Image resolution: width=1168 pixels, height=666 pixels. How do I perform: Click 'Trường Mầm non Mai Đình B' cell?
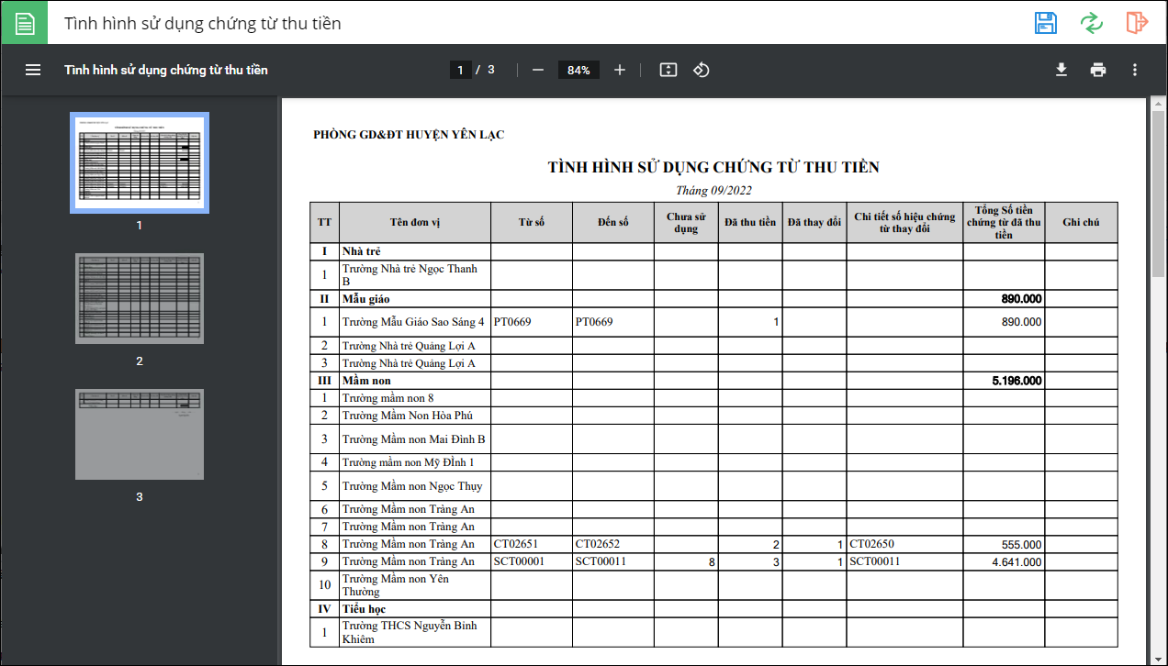click(x=414, y=439)
